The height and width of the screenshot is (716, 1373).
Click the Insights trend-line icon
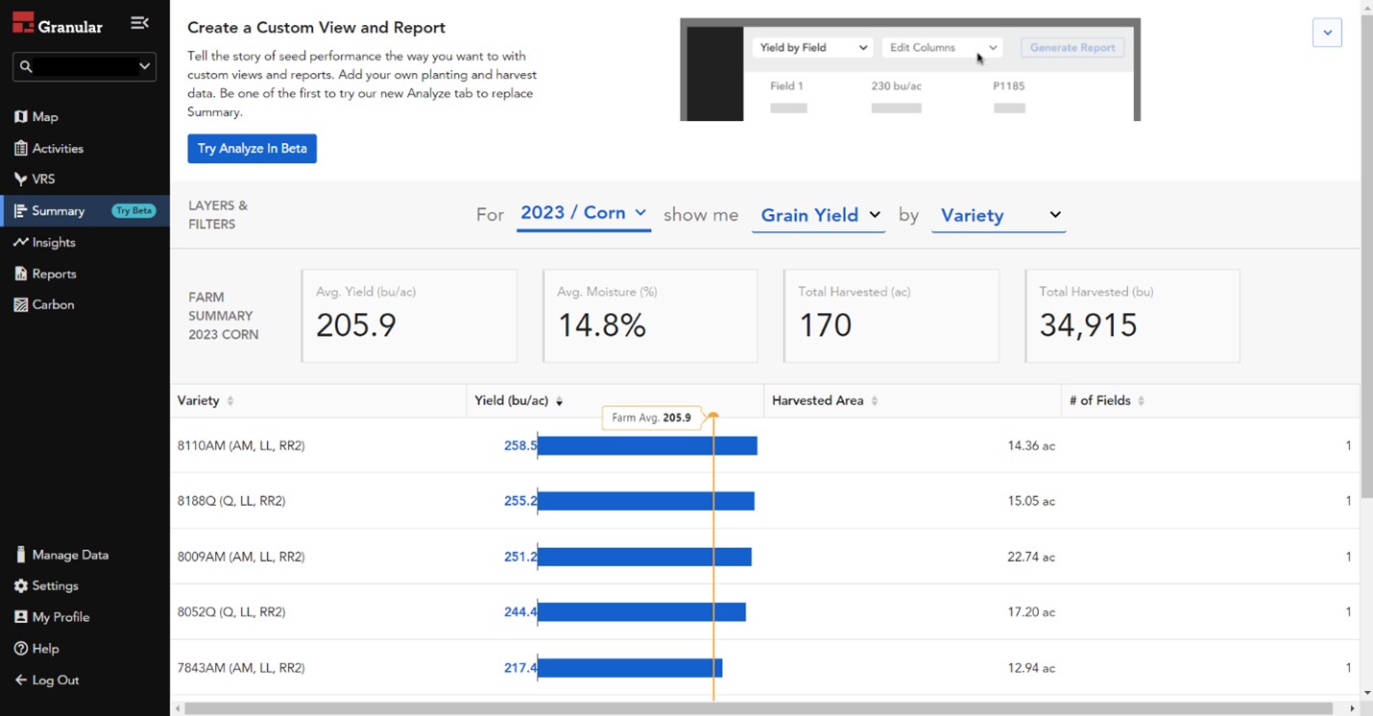21,243
